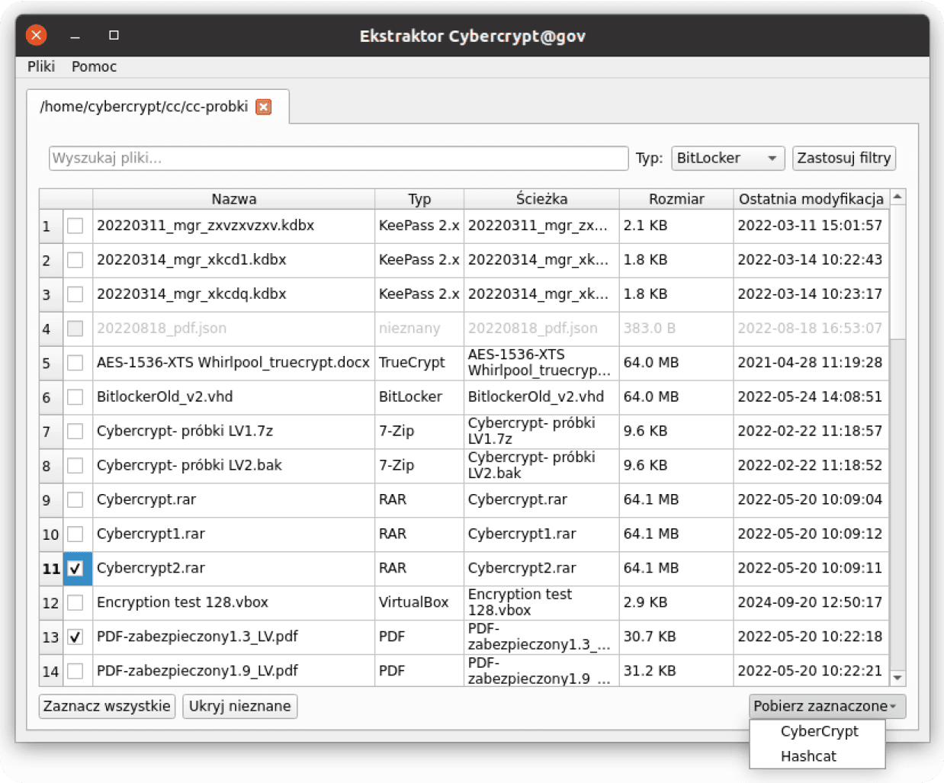Tick the checkbox for BitlockerOld_v2.vhd
The height and width of the screenshot is (783, 944).
pos(75,397)
